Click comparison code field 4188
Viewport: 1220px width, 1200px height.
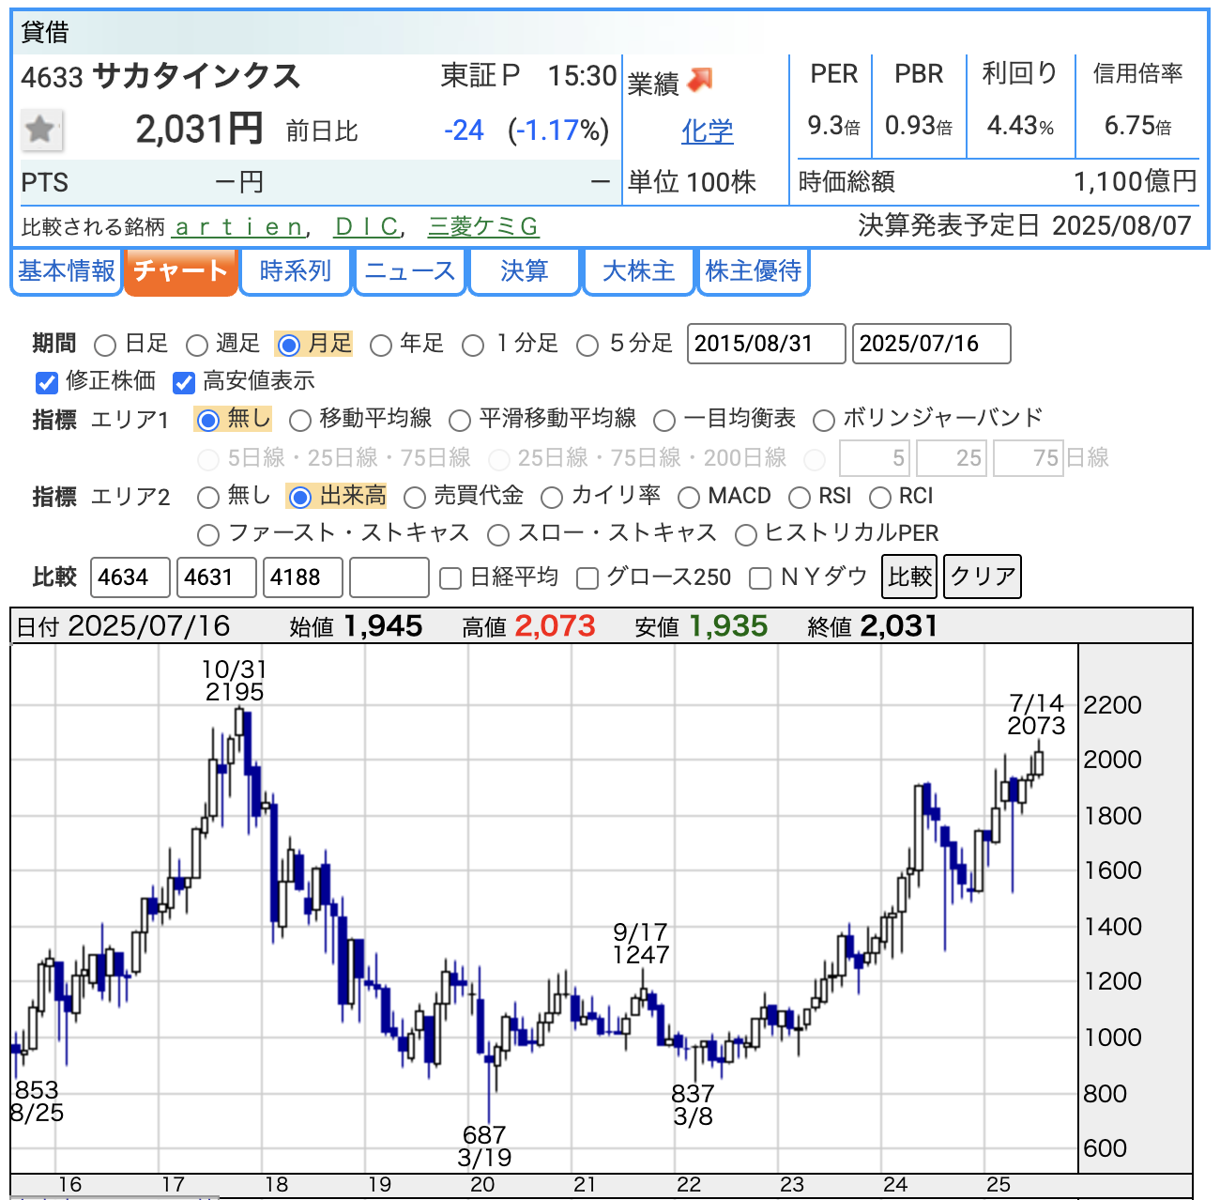tap(303, 577)
